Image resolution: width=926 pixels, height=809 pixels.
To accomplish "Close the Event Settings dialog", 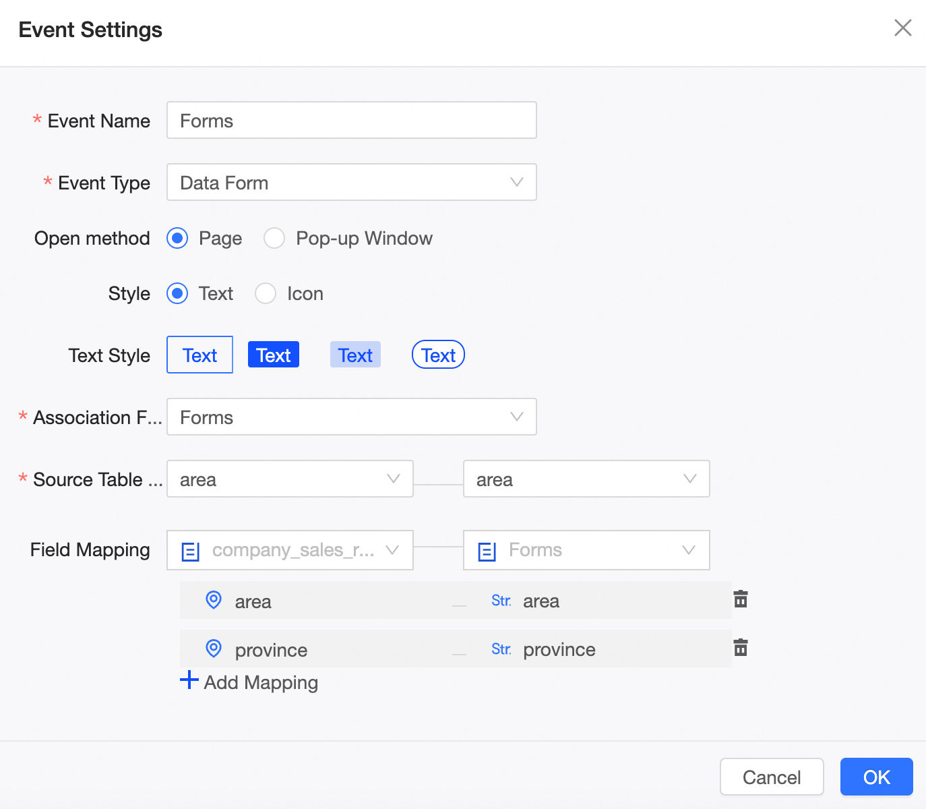I will tap(902, 28).
